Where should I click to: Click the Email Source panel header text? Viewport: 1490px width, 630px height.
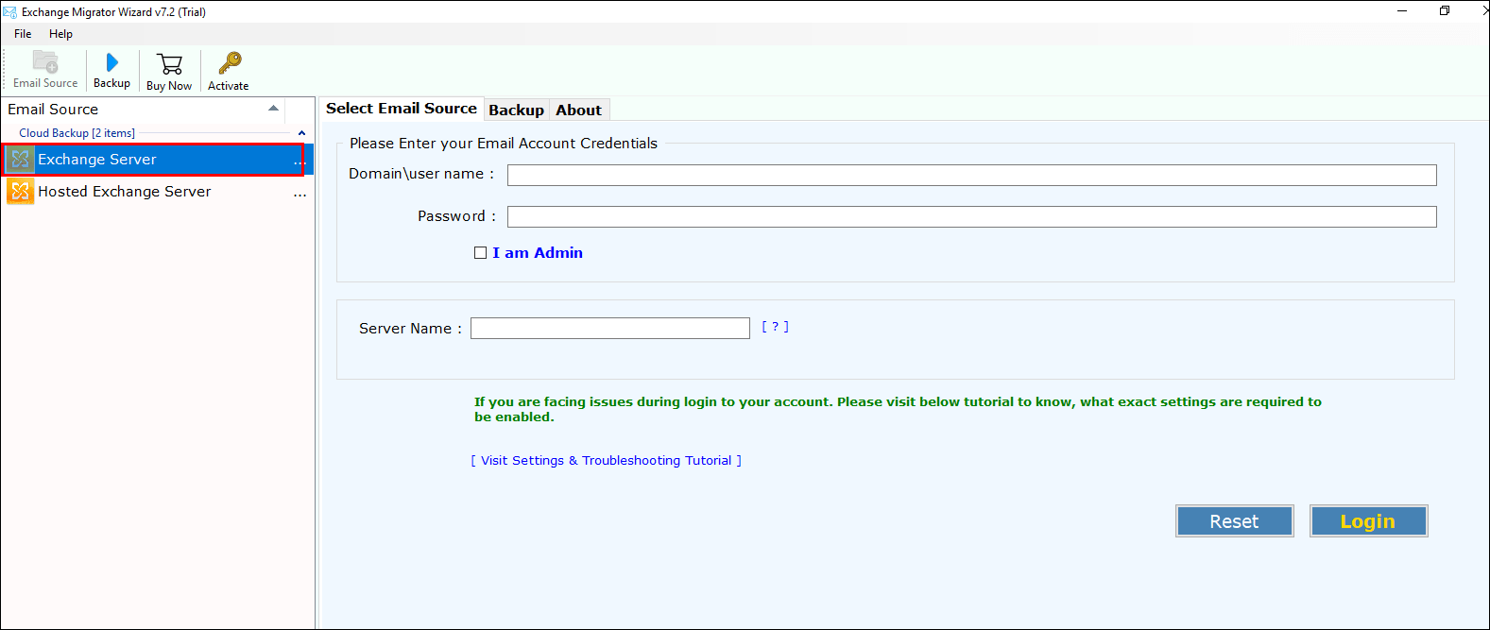pyautogui.click(x=53, y=110)
